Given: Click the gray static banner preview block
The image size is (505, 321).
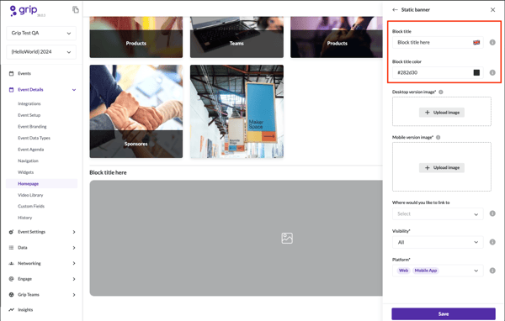Looking at the screenshot, I should [236, 238].
